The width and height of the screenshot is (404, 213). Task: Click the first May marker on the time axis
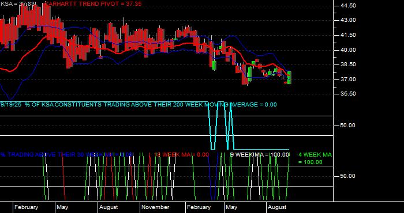tap(62, 207)
